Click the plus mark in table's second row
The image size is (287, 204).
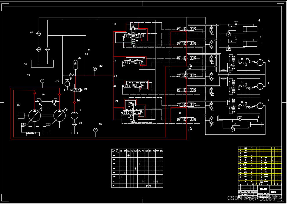[132, 160]
